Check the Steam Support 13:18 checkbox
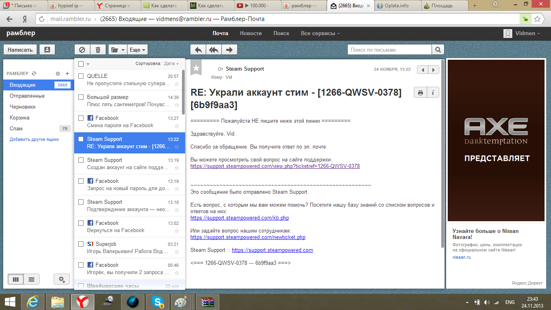This screenshot has width=551, height=310. click(x=81, y=202)
